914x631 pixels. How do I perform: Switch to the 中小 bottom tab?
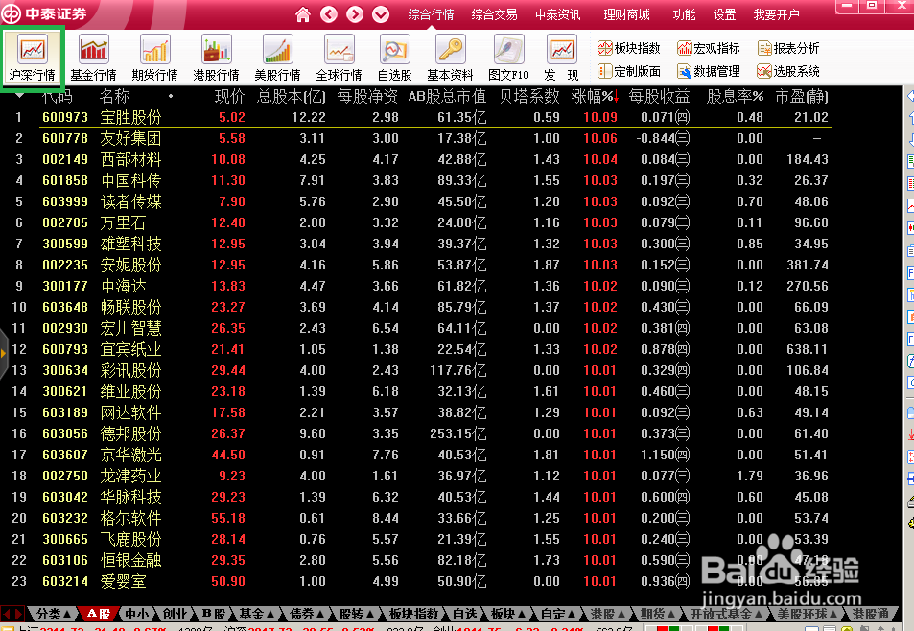point(136,614)
